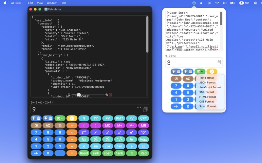This screenshot has height=163, width=262.
Task: Toggle the sign with +/- in the dark Calculator window
Action: [36, 153]
